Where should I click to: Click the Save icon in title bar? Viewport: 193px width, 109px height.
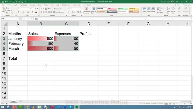pyautogui.click(x=3, y=2)
